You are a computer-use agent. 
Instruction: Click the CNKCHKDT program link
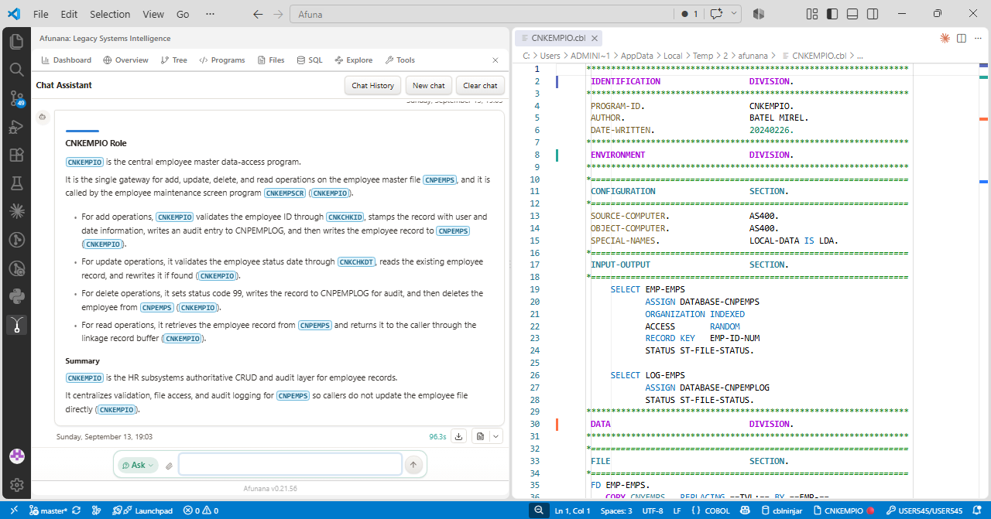pyautogui.click(x=357, y=262)
